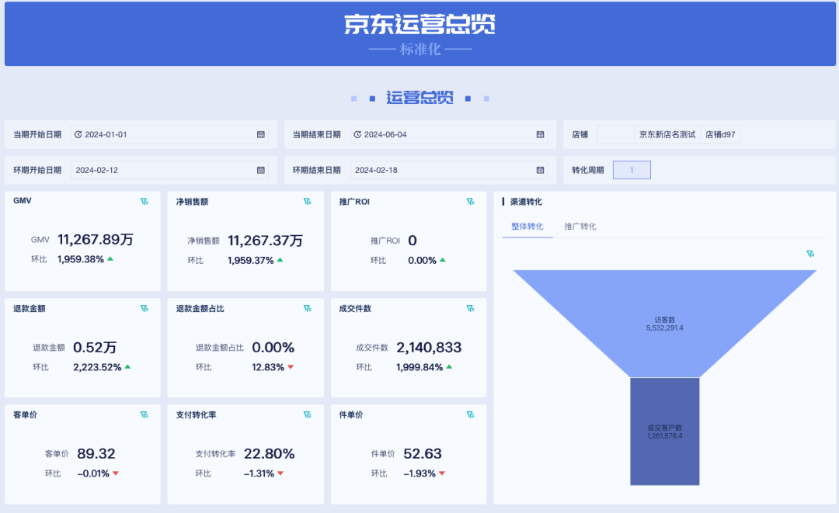The image size is (839, 513).
Task: Switch to the 整体转化 tab
Action: pos(527,227)
